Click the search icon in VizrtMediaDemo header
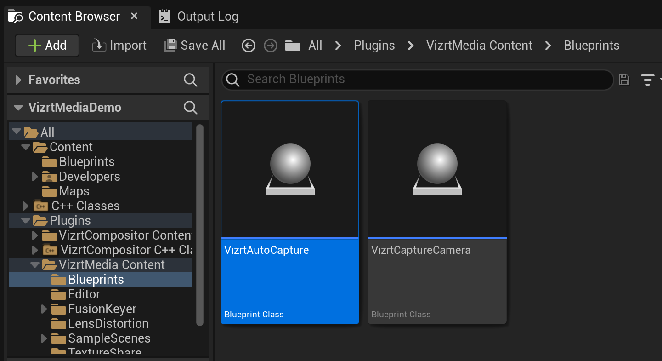Image resolution: width=662 pixels, height=361 pixels. coord(190,108)
